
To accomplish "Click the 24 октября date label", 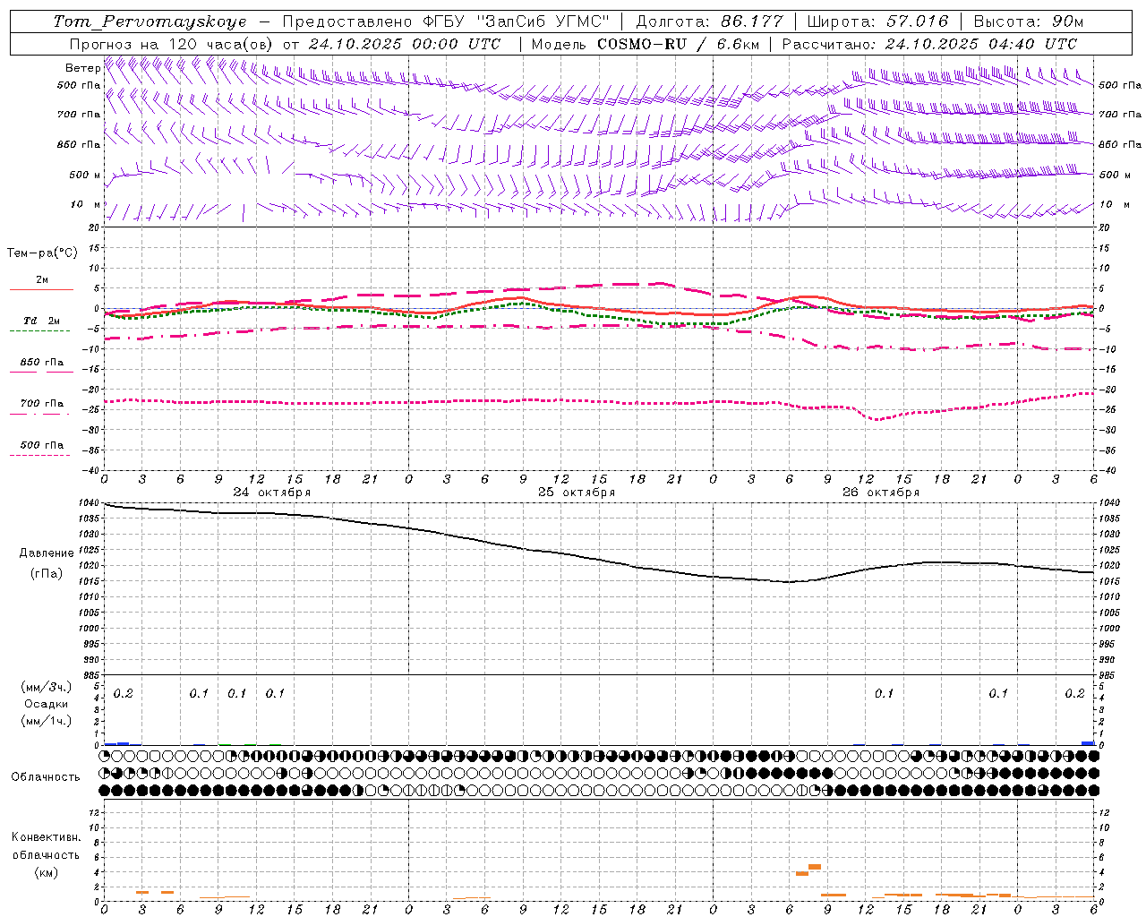I will coord(272,493).
